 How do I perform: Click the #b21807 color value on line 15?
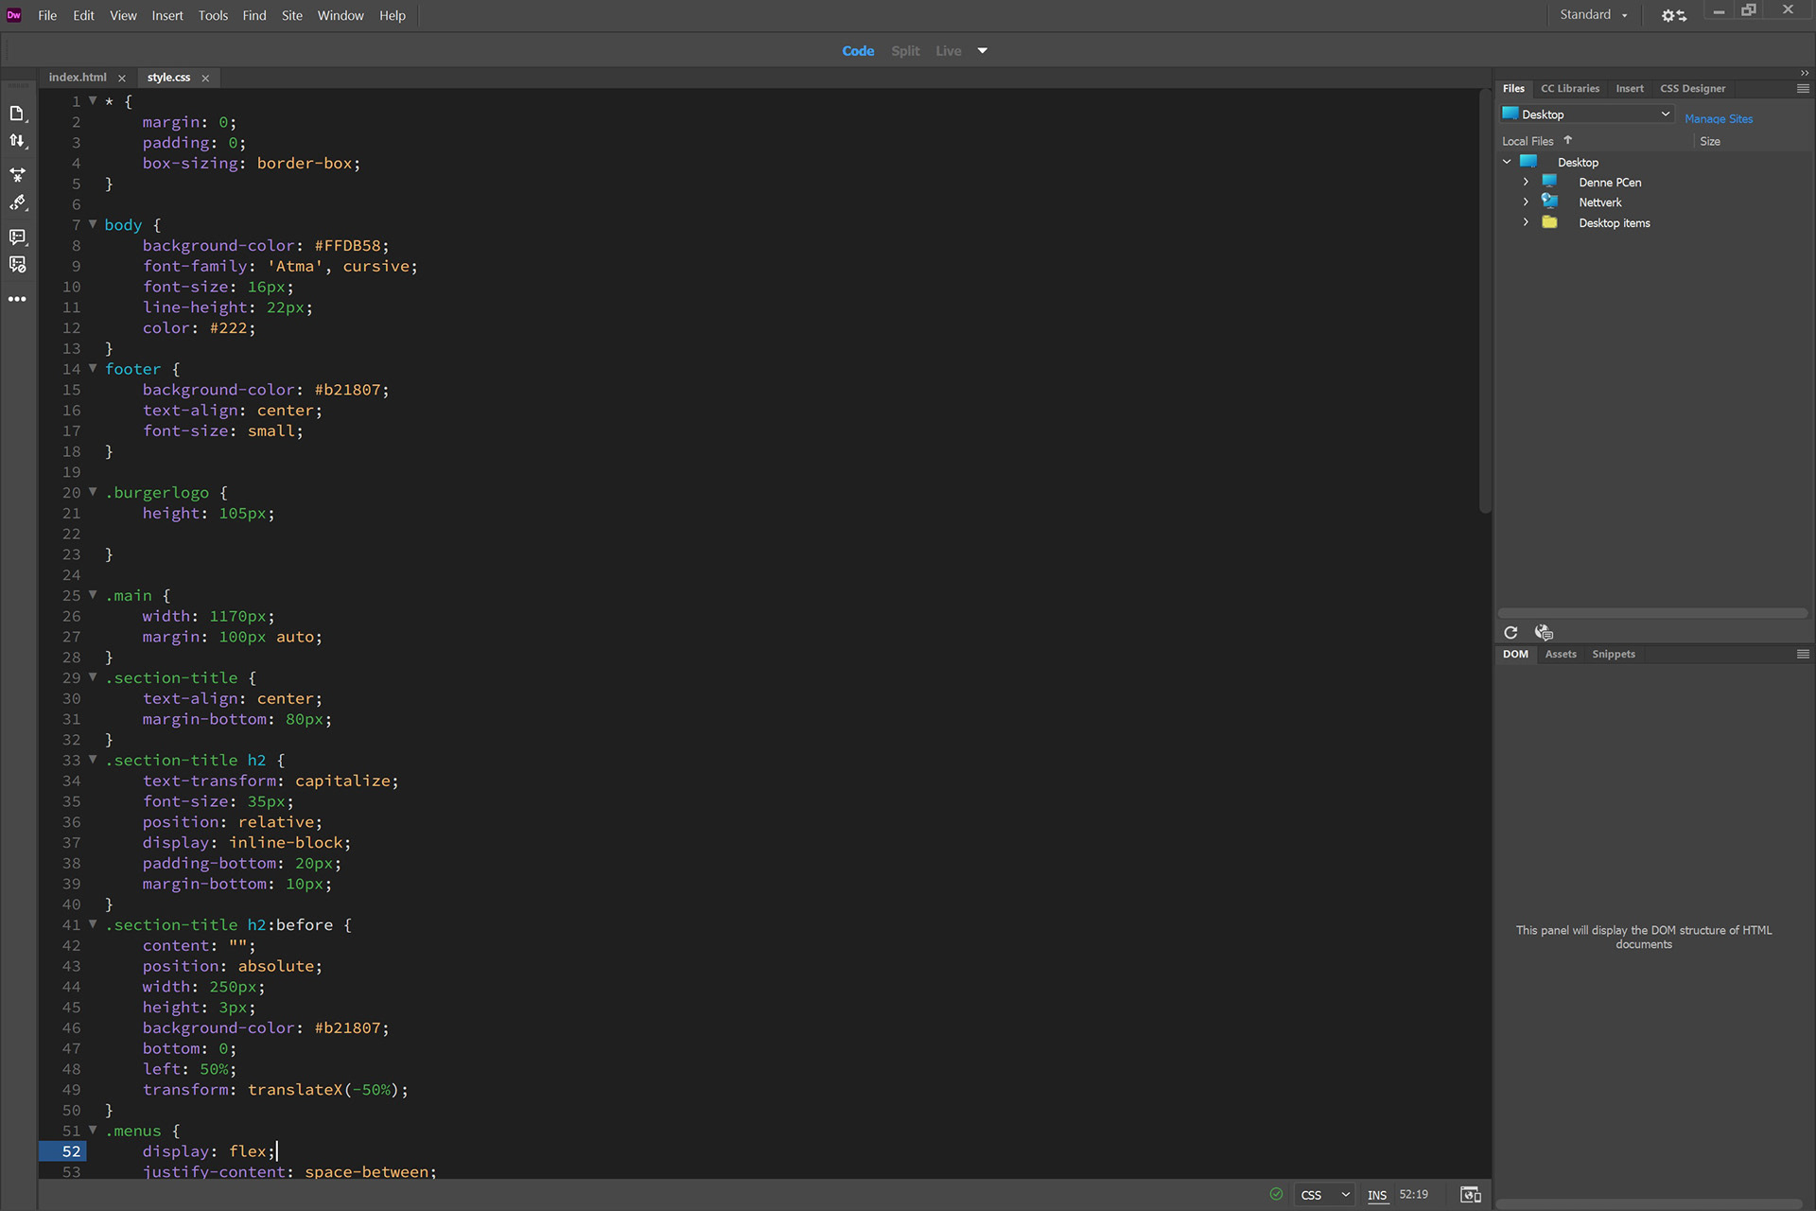[x=347, y=390]
